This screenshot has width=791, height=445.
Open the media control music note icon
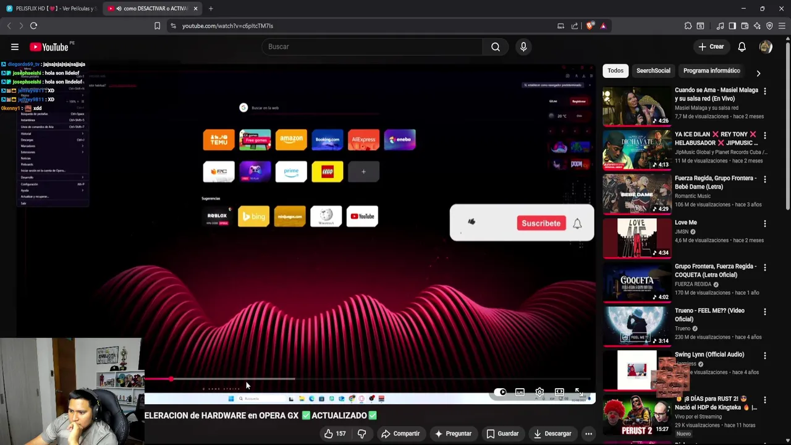(720, 26)
